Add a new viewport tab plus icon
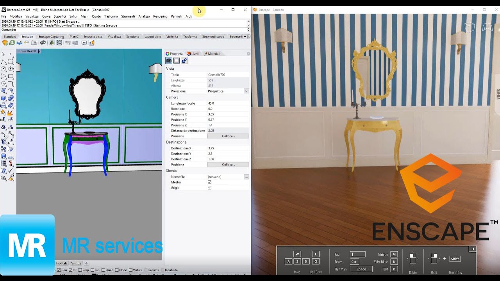Viewport: 500px width, 281px height. coord(86,263)
